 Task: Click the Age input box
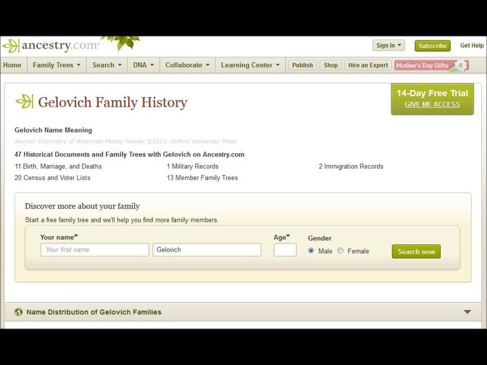pyautogui.click(x=285, y=250)
